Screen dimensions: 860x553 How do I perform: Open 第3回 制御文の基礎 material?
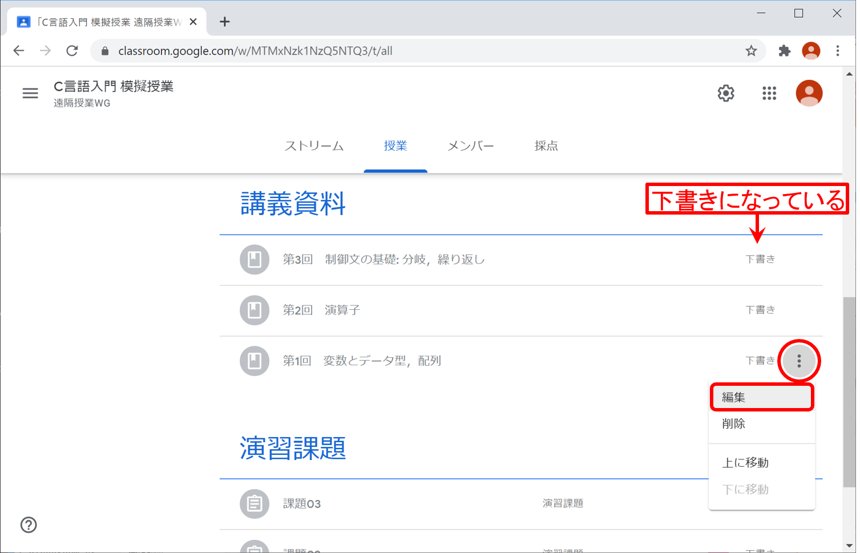tap(383, 260)
